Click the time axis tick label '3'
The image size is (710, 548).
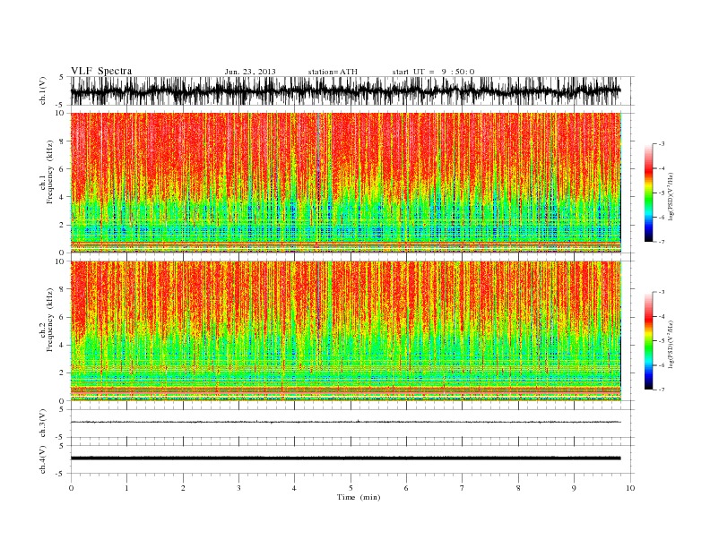coord(238,488)
